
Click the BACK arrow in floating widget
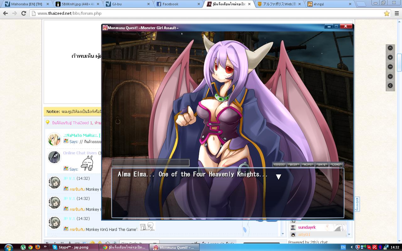coord(390,85)
